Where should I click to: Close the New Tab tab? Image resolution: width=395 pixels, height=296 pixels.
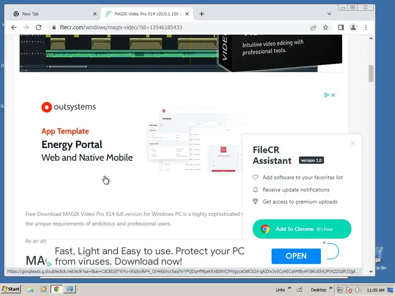95,14
